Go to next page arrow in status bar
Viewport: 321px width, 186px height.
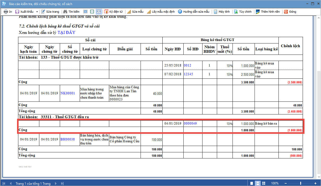click(56, 183)
